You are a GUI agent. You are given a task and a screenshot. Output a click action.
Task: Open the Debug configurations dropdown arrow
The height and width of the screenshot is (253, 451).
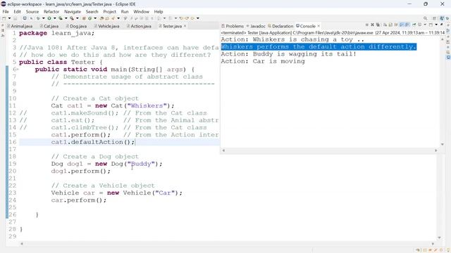[x=44, y=18]
